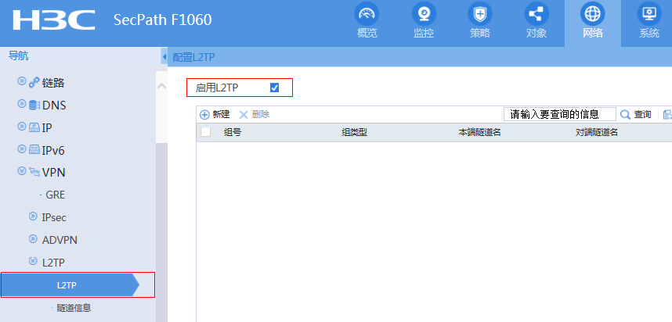Open the 系统 system monitor icon

pos(649,14)
